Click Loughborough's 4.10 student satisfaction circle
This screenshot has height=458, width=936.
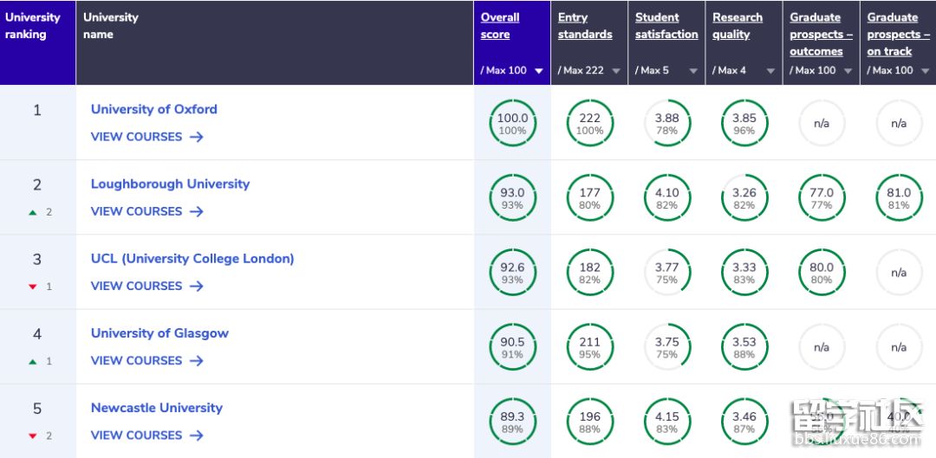(x=666, y=198)
